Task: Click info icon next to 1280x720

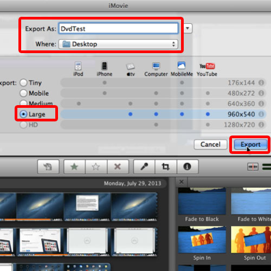Action: click(x=261, y=125)
